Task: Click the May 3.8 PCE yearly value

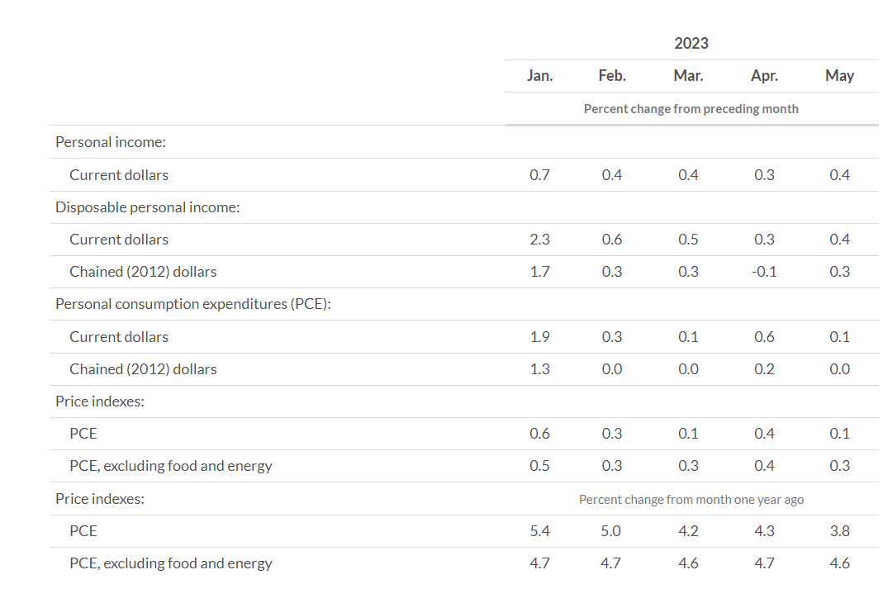Action: coord(839,531)
